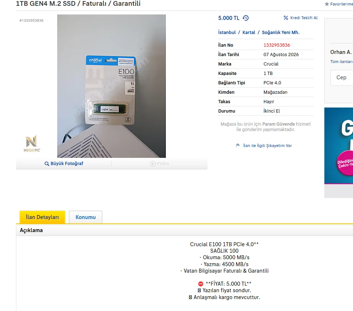Click the complaint flag icon

point(238,146)
